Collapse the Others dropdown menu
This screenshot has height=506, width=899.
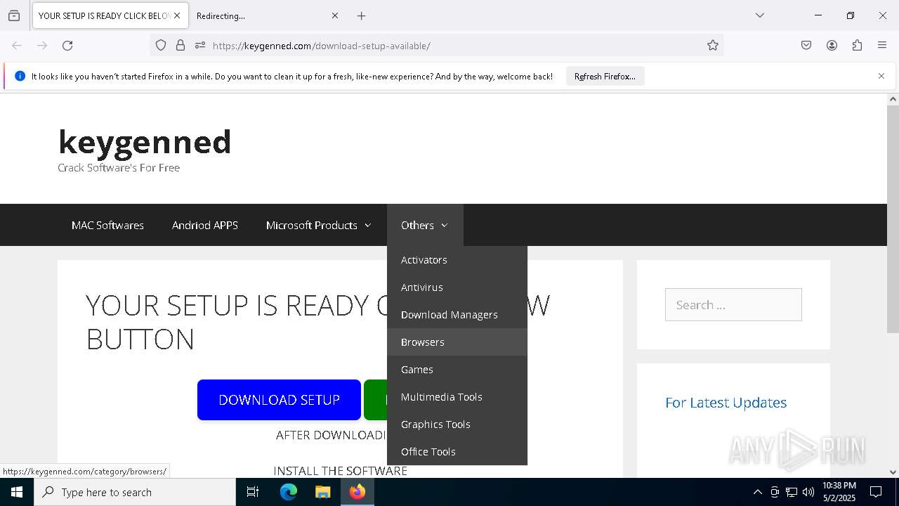425,226
